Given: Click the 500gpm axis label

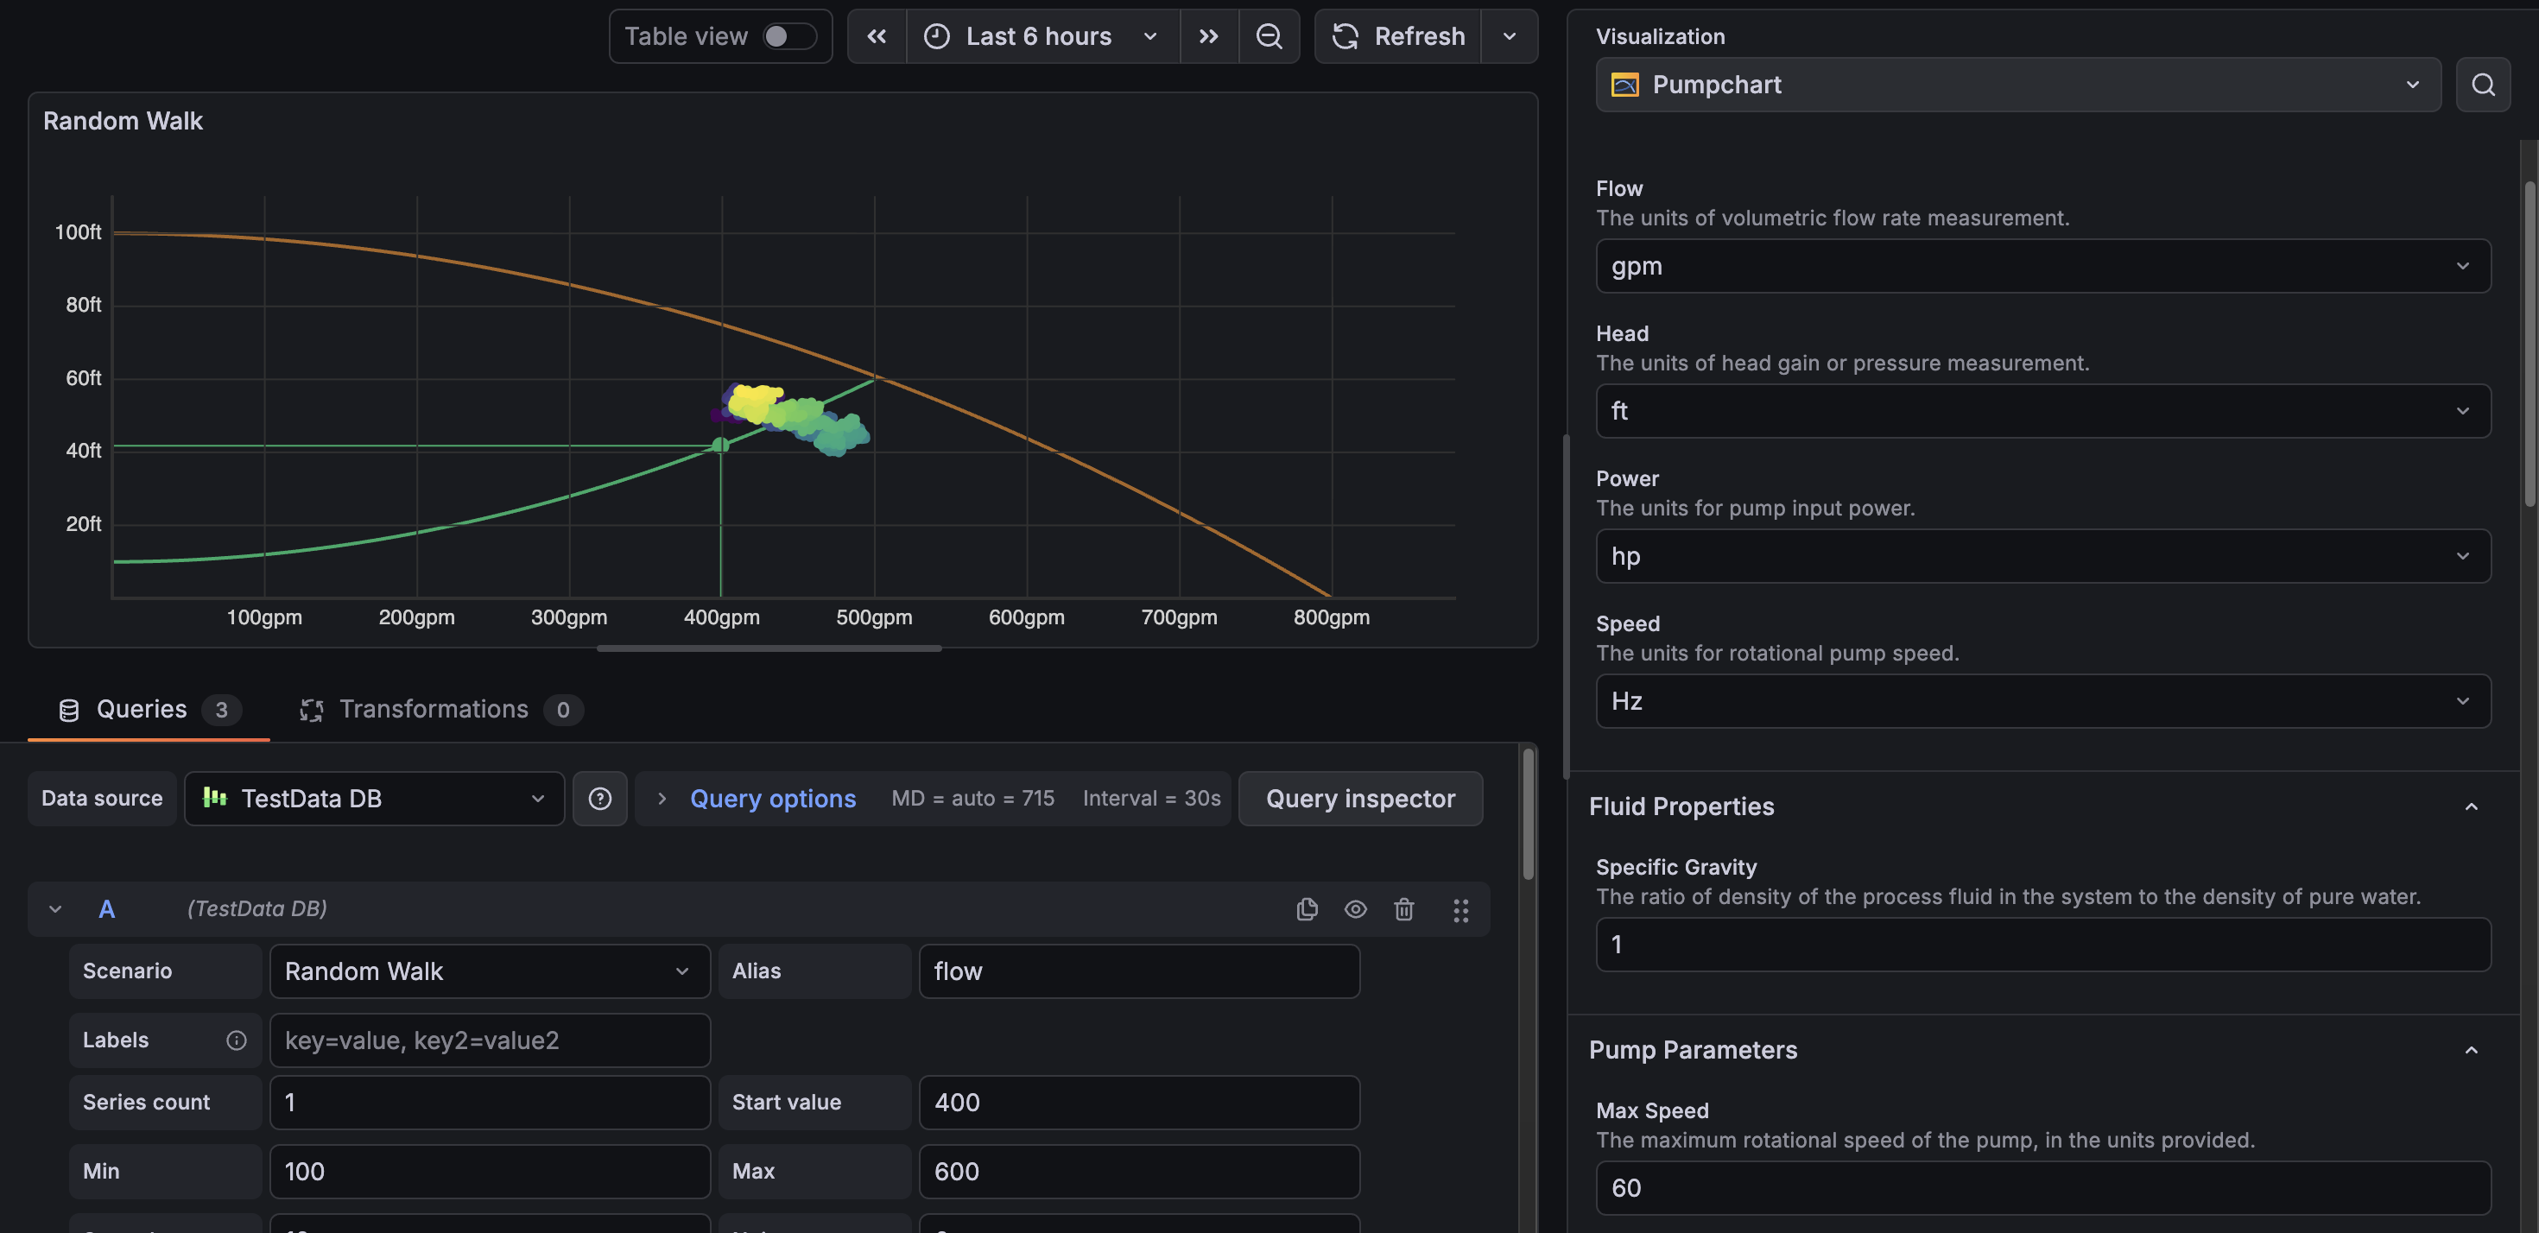Looking at the screenshot, I should [874, 617].
